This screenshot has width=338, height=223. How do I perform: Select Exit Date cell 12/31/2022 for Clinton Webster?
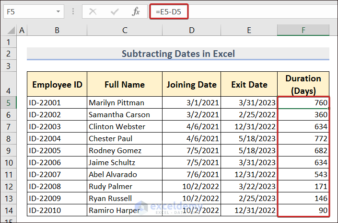tap(249, 126)
